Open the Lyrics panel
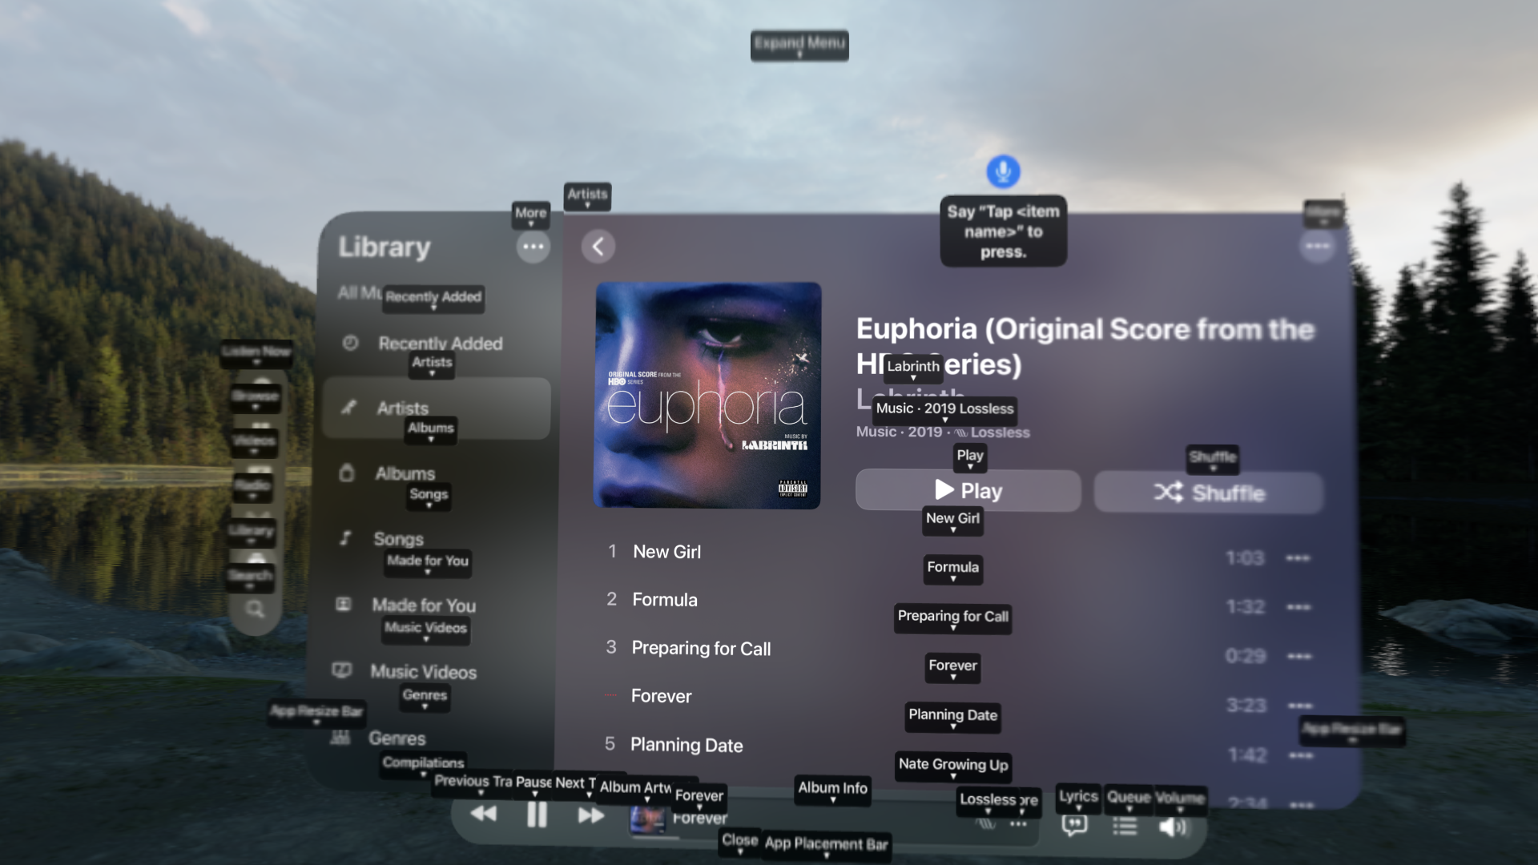This screenshot has height=865, width=1538. pos(1074,826)
